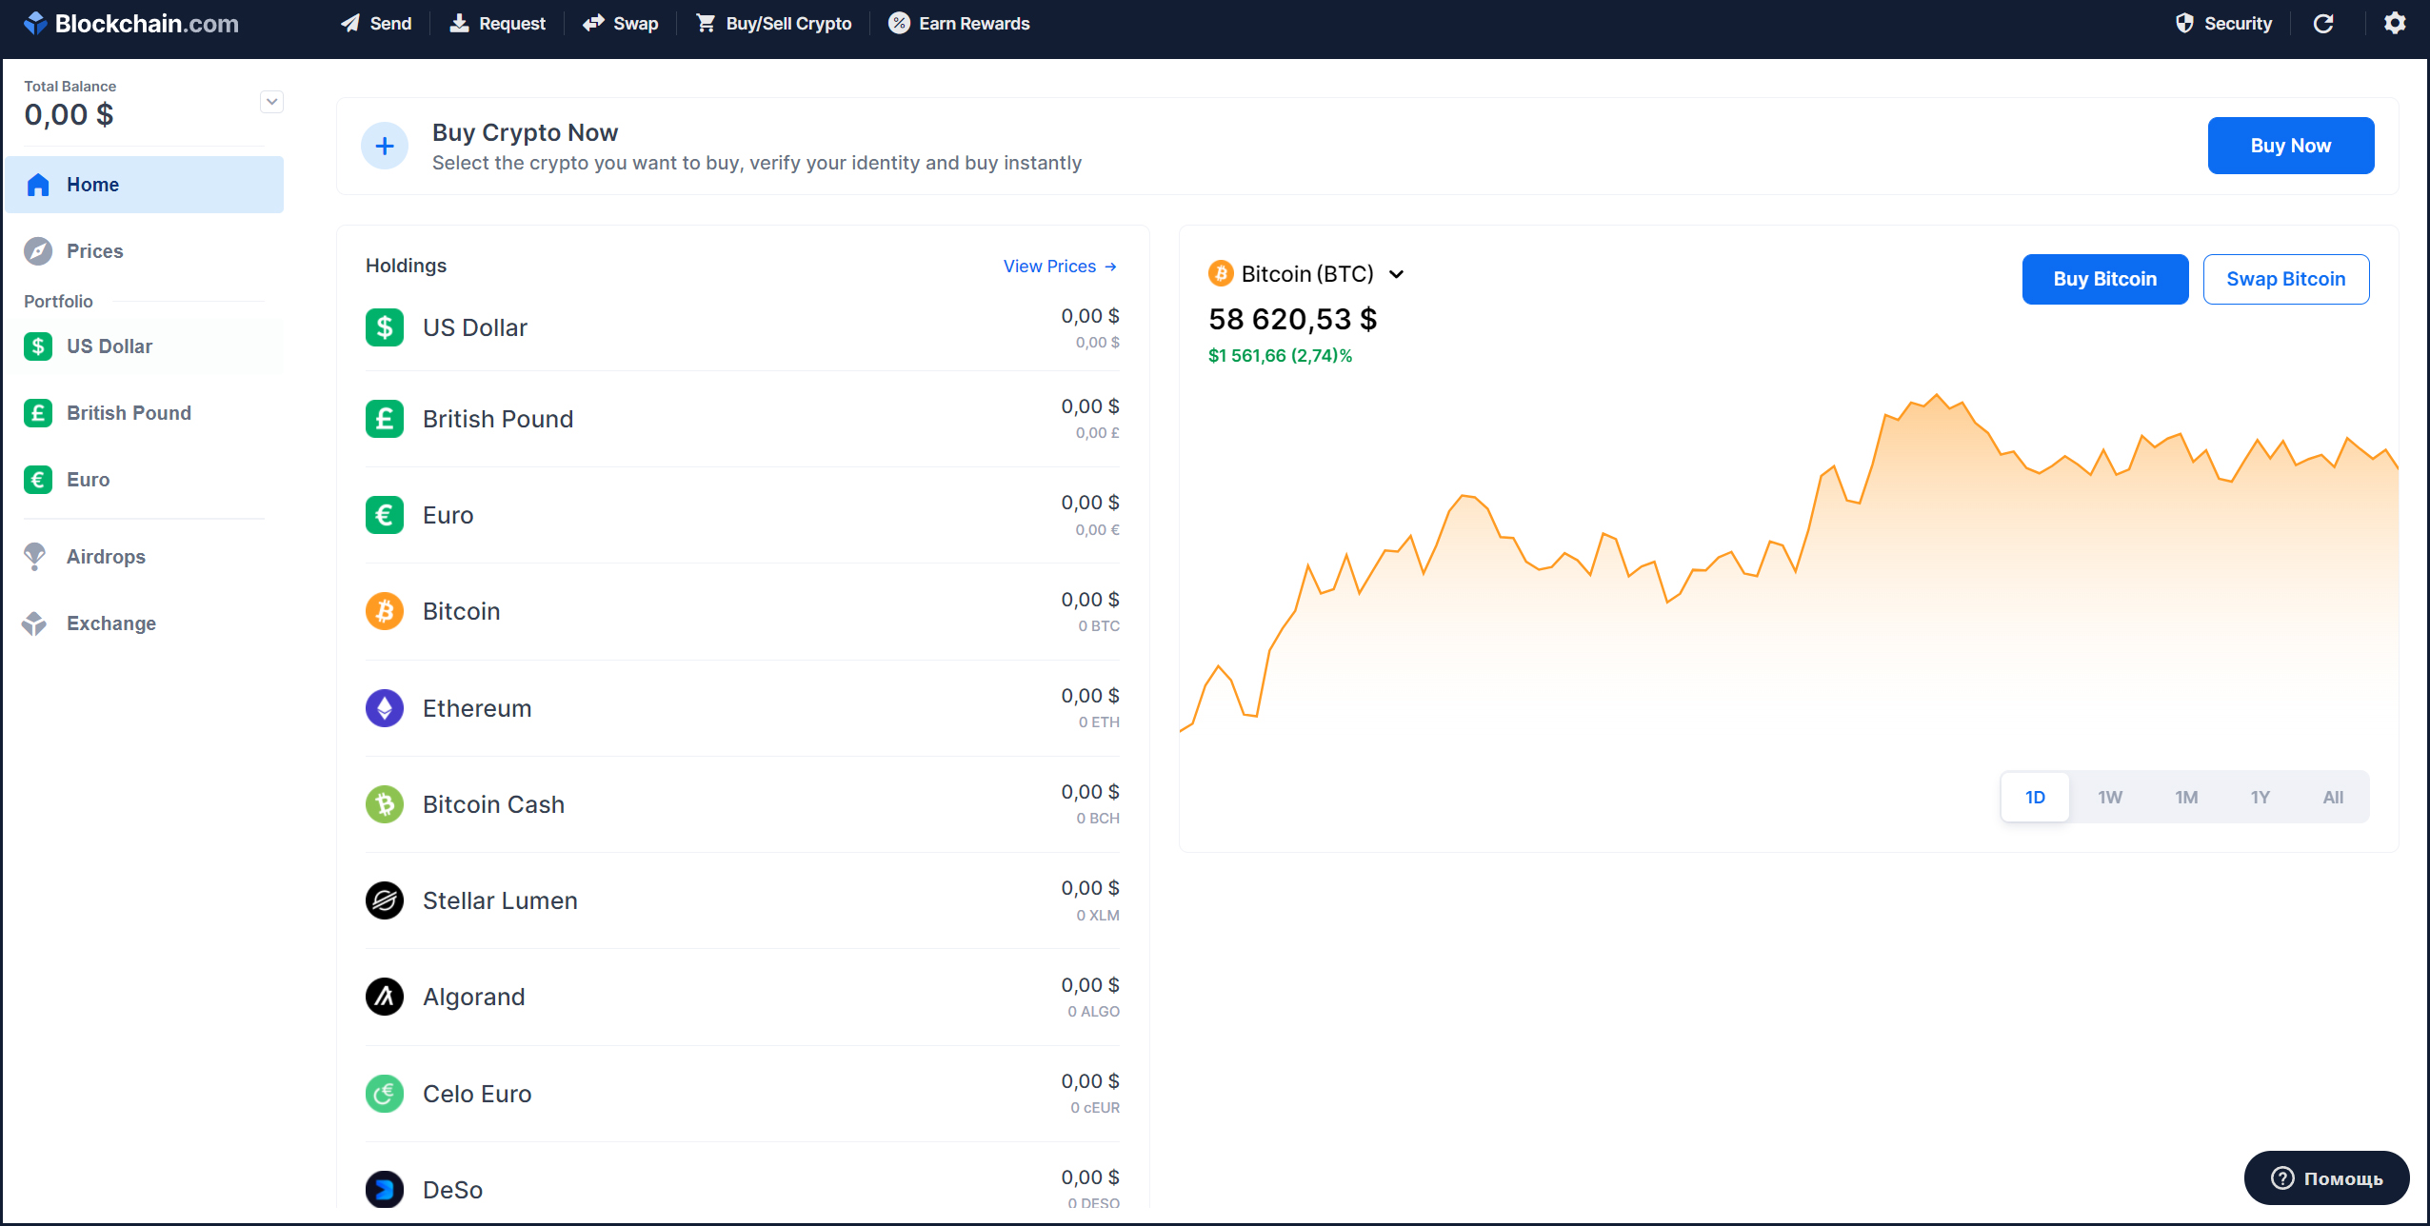Viewport: 2430px width, 1226px height.
Task: Expand the Total Balance dropdown chevron
Action: [271, 102]
